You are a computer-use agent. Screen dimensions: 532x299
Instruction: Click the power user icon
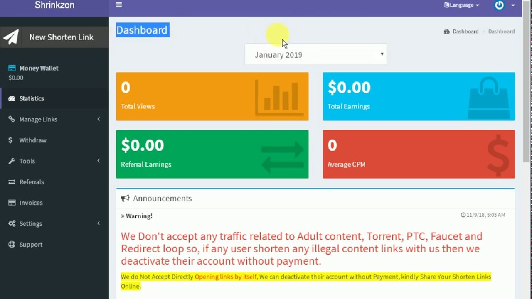(499, 5)
